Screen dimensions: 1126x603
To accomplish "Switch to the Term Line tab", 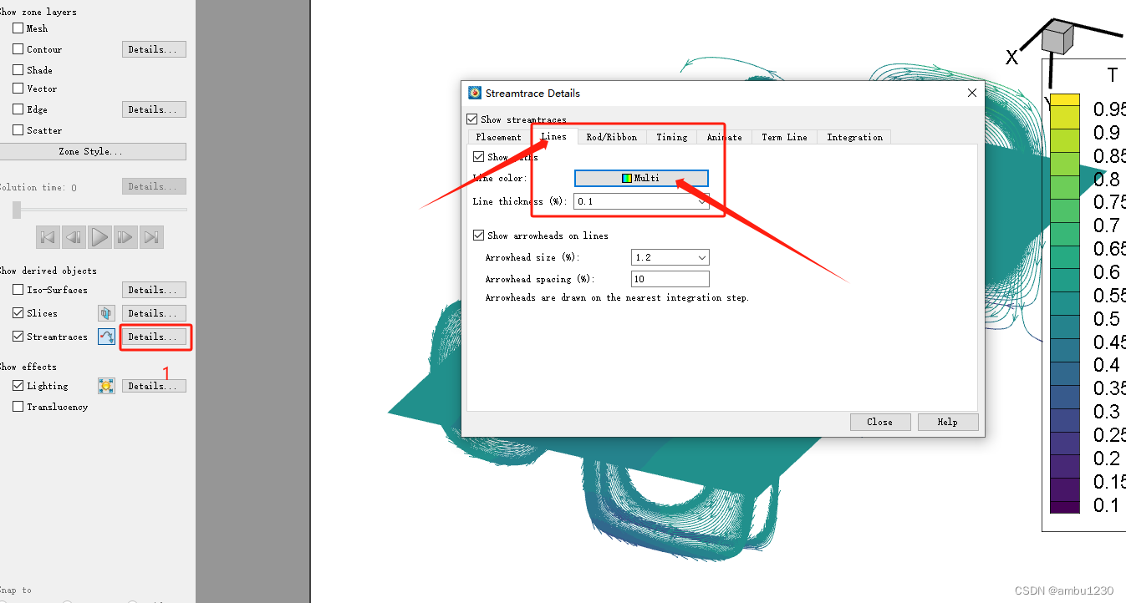I will click(x=784, y=137).
